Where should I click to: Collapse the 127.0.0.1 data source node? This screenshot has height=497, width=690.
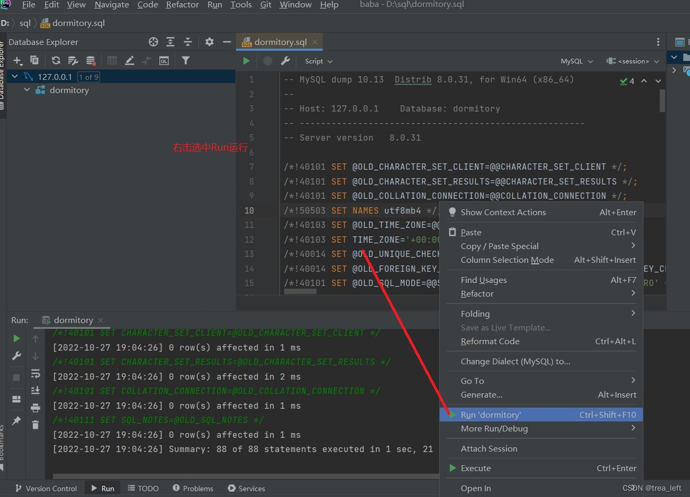pos(15,77)
